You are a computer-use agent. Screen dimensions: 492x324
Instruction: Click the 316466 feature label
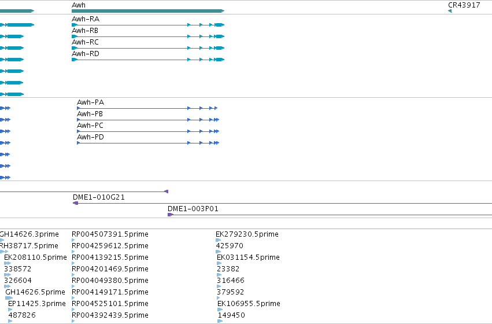click(x=231, y=281)
